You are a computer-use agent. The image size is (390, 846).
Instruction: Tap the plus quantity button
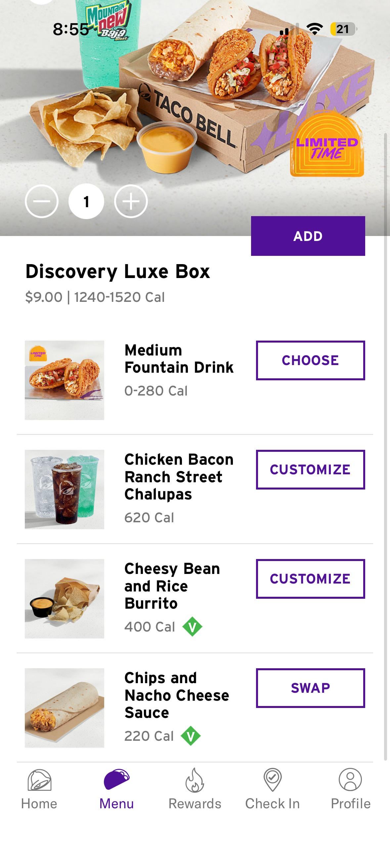coord(131,201)
